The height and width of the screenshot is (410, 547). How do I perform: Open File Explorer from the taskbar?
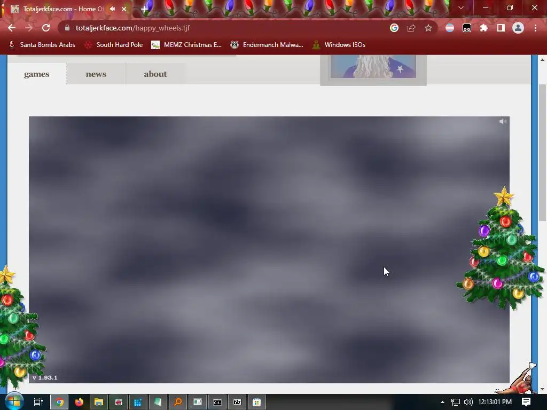[99, 402]
